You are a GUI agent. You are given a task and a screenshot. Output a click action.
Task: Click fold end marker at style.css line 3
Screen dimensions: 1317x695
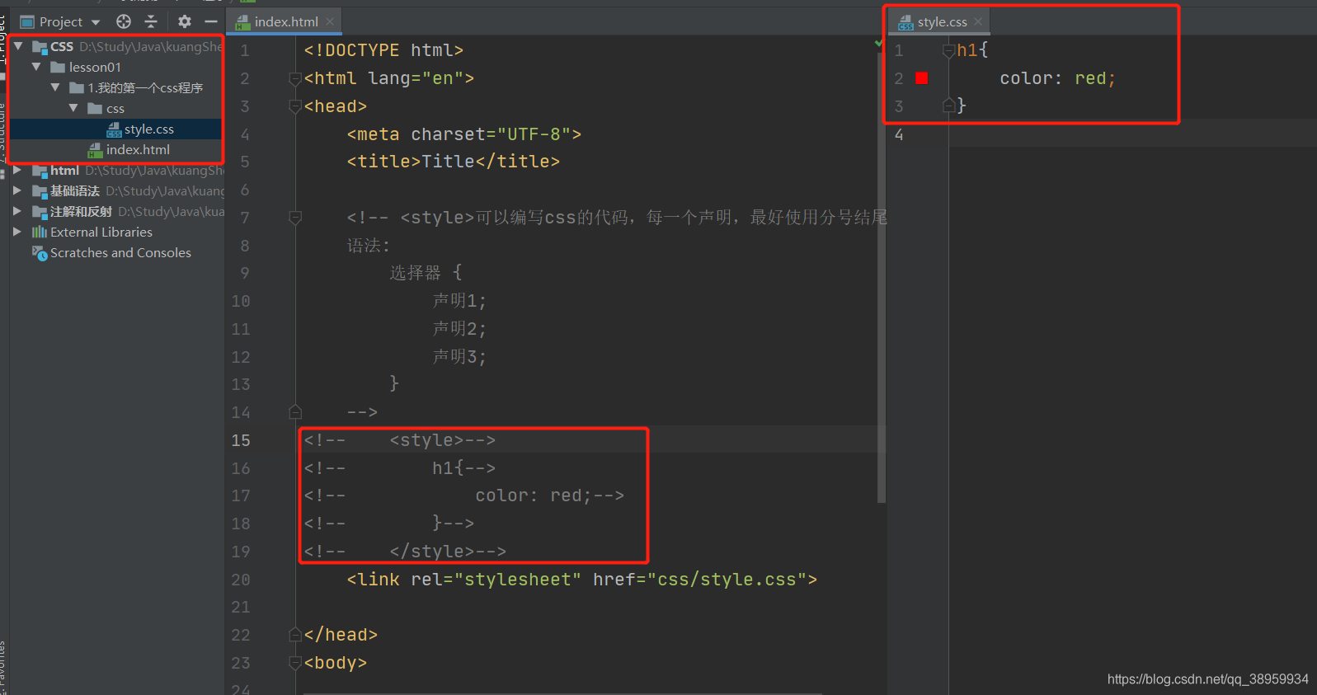coord(949,106)
